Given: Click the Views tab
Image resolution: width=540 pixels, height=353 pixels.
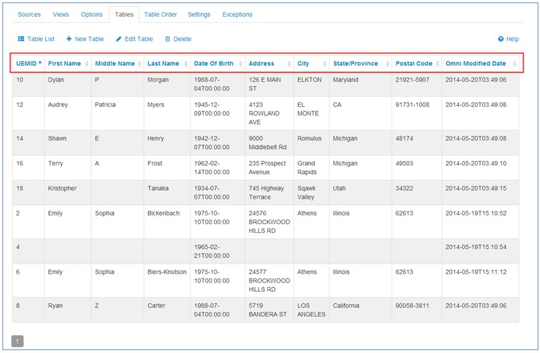Looking at the screenshot, I should point(60,14).
